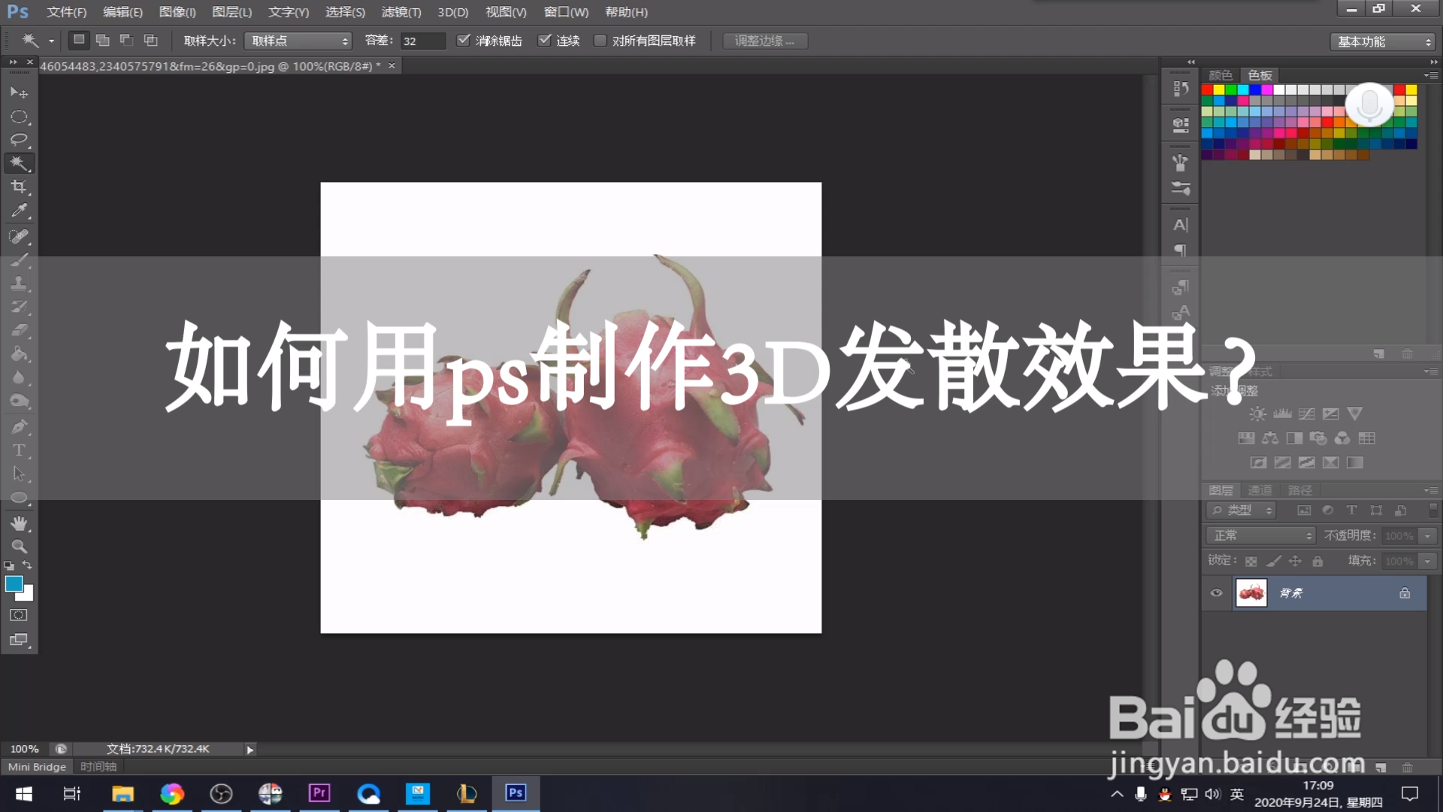Viewport: 1443px width, 812px height.
Task: Select the Blur tool
Action: pyautogui.click(x=19, y=377)
